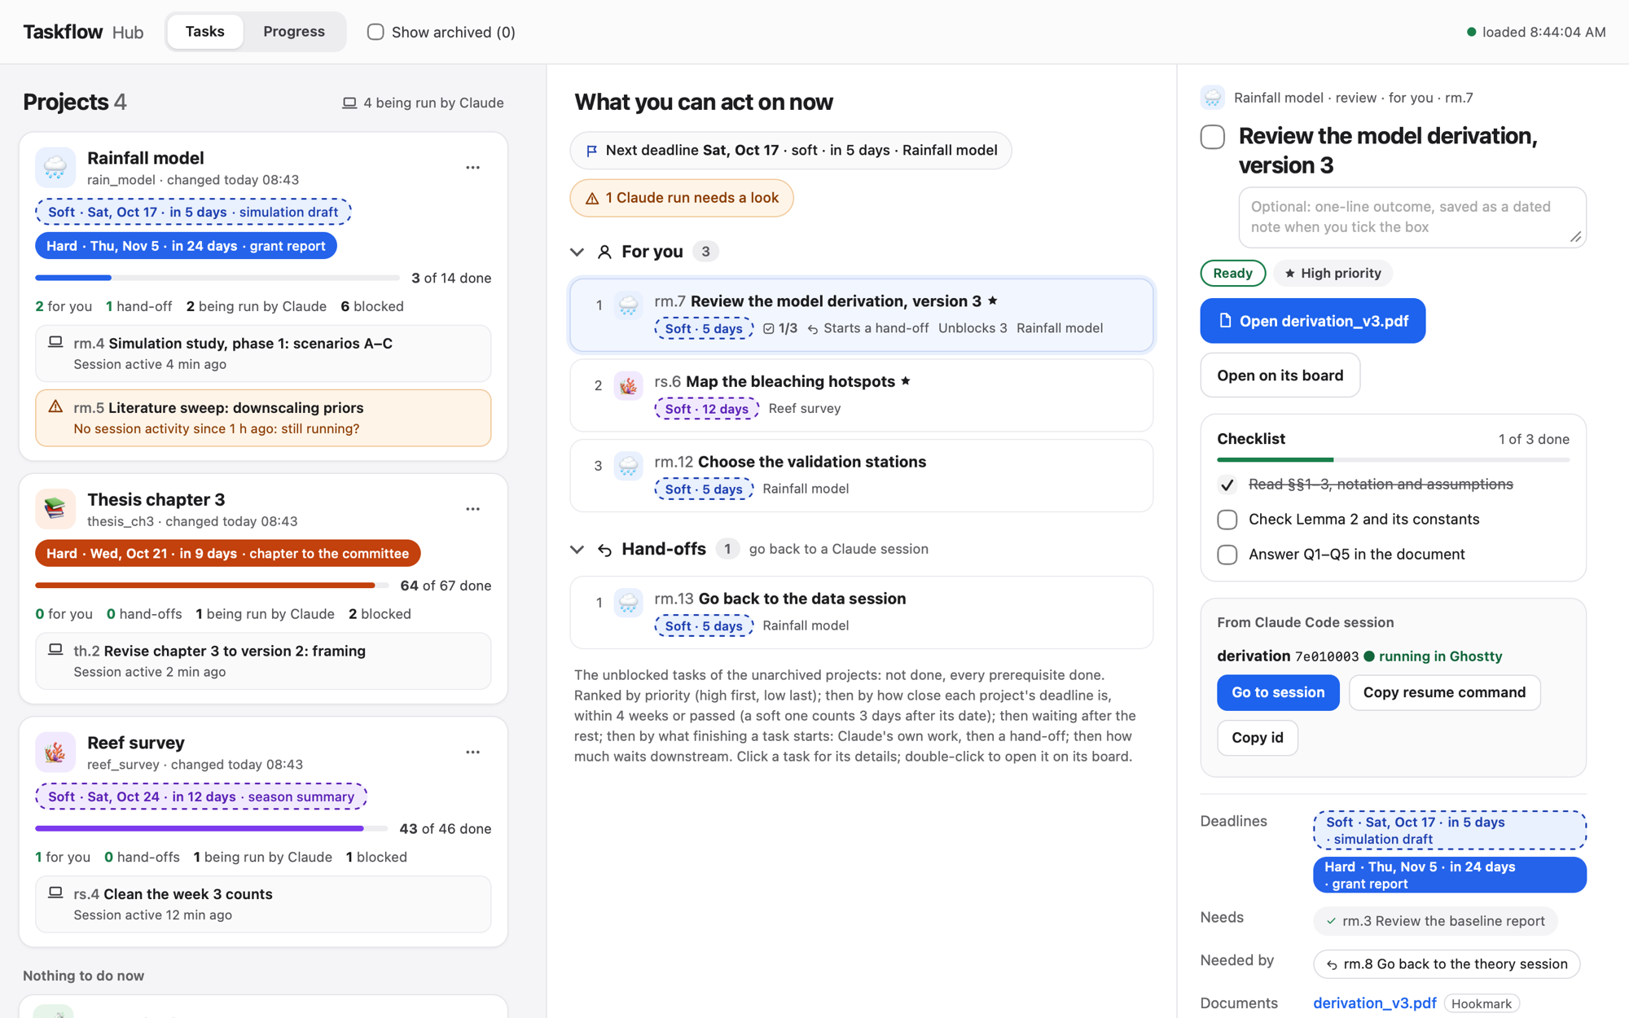The image size is (1629, 1018).
Task: Collapse the Hand-offs section
Action: click(577, 550)
